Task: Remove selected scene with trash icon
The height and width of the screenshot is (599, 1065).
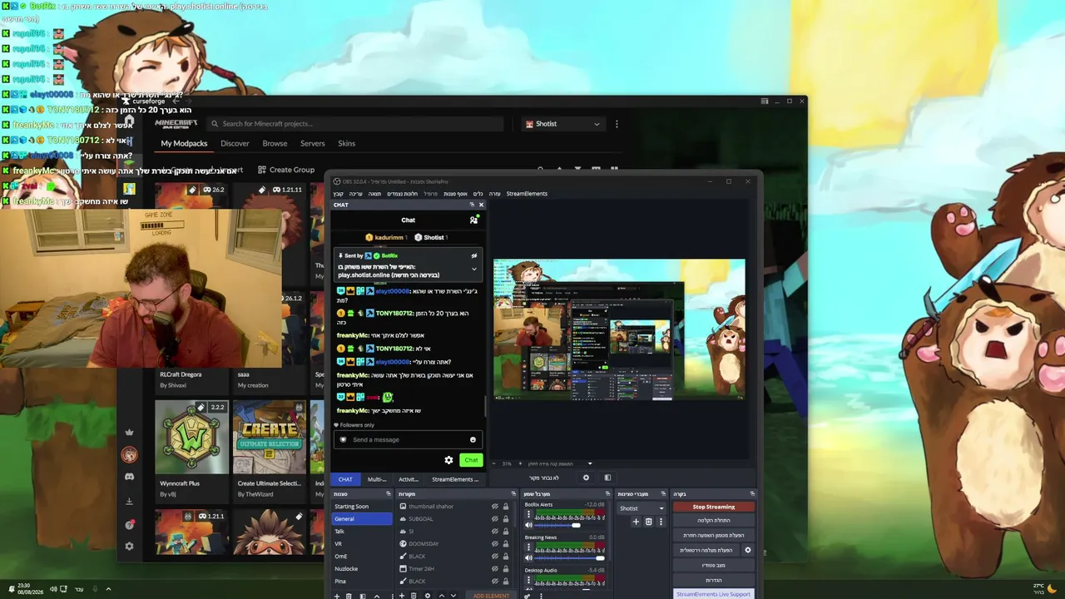Action: pos(349,596)
